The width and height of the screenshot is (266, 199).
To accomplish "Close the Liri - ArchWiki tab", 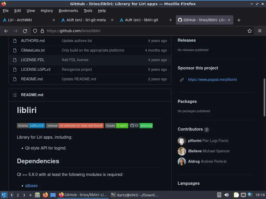I will pyautogui.click(x=54, y=20).
